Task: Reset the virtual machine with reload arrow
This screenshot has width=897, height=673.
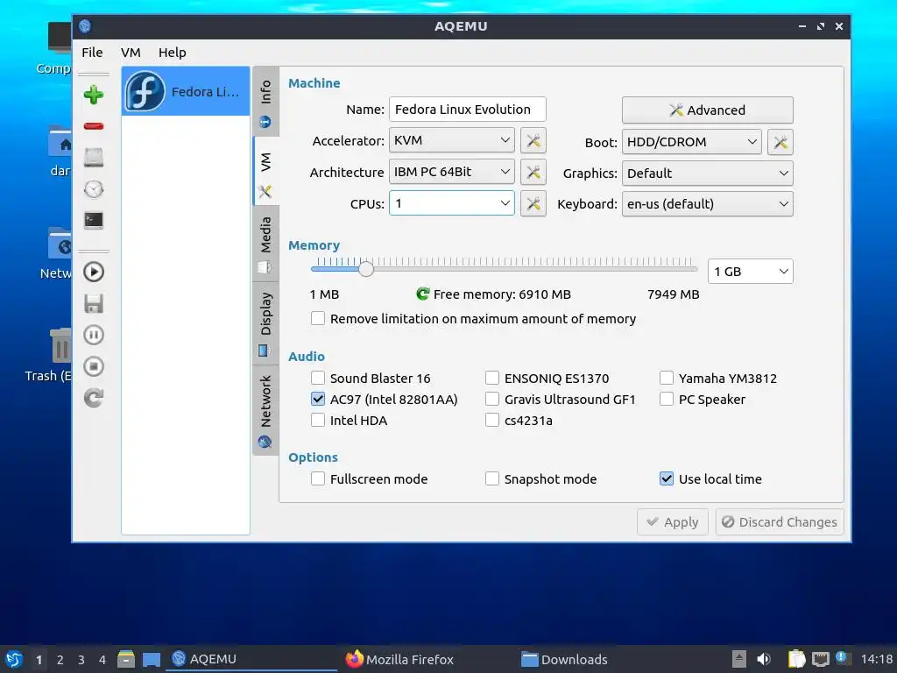Action: pos(93,398)
